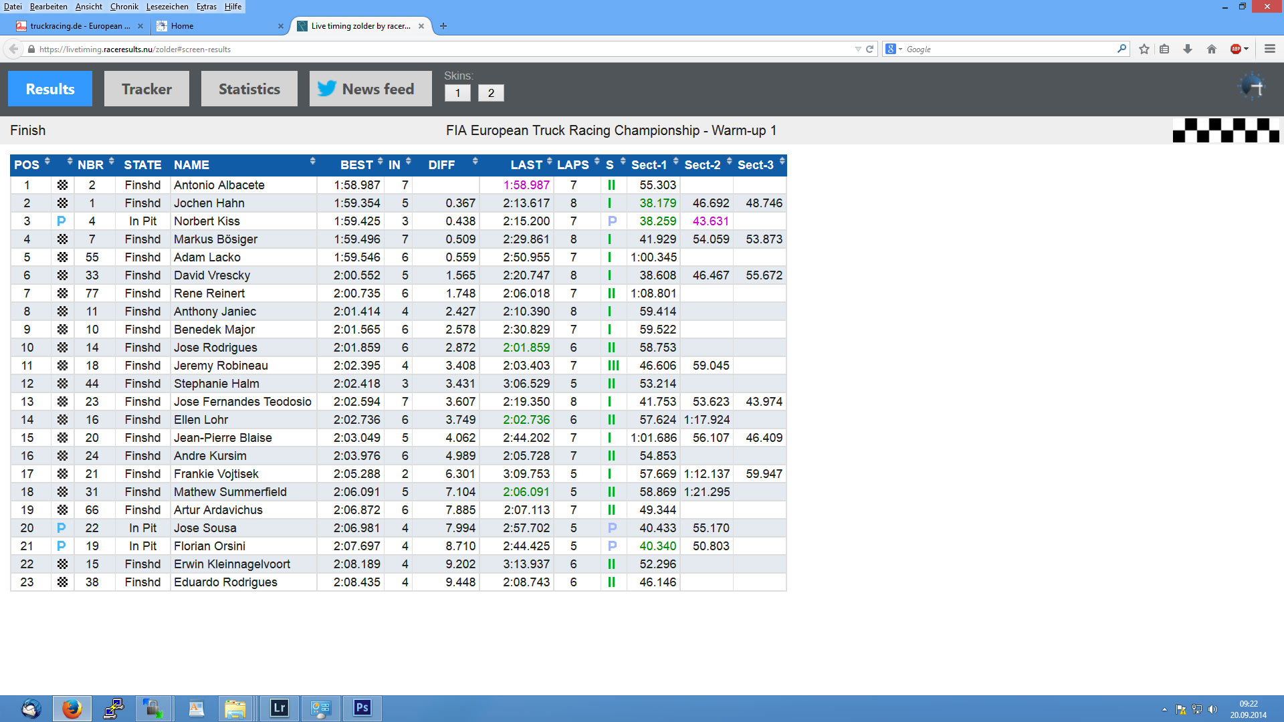1284x722 pixels.
Task: Open the Statistics view
Action: point(249,89)
